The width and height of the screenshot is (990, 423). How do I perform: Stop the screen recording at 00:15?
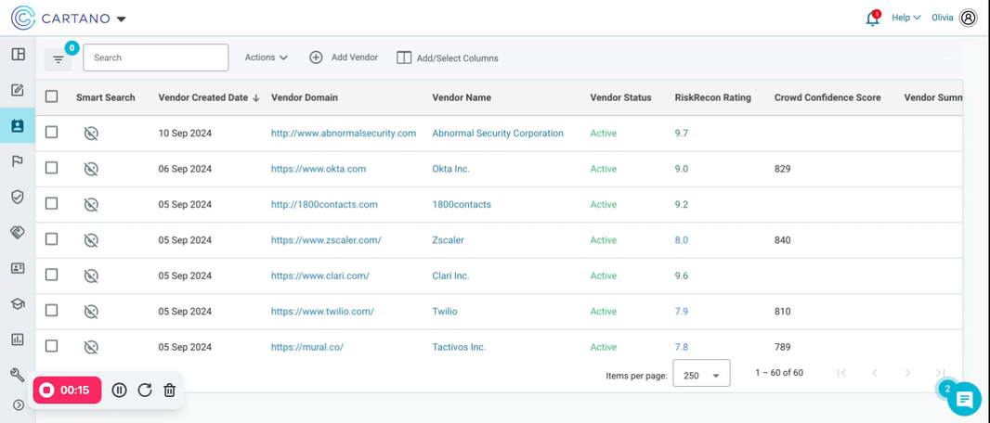pos(66,391)
